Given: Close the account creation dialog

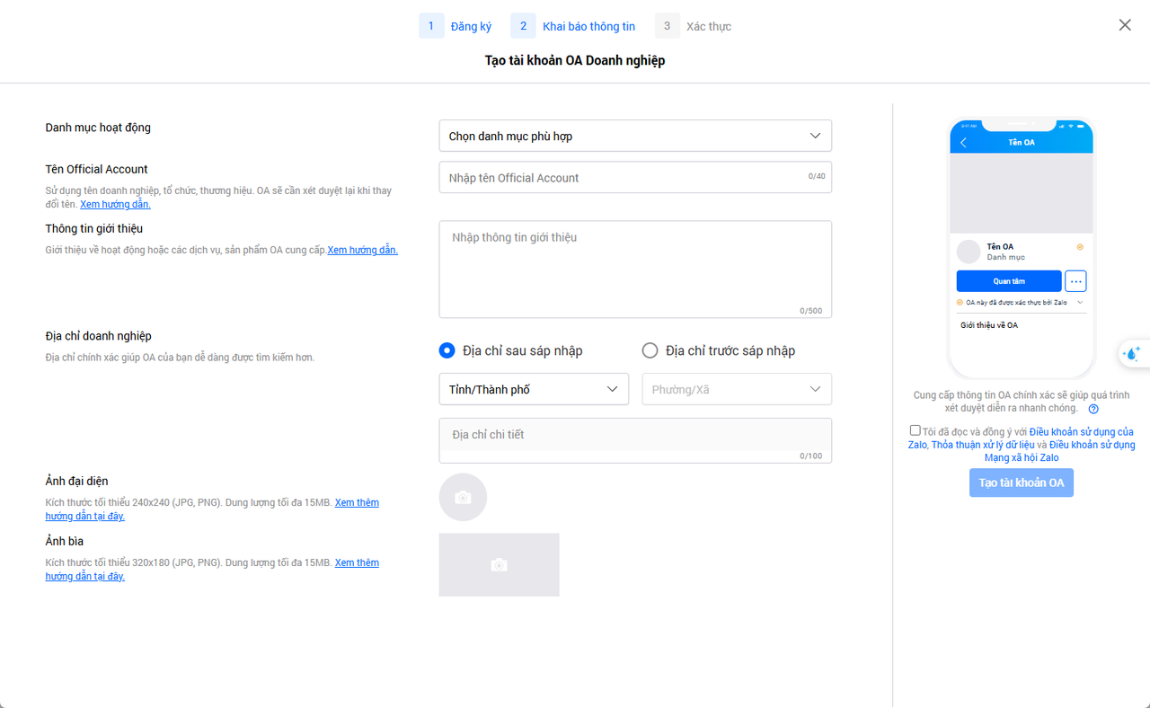Looking at the screenshot, I should tap(1125, 25).
